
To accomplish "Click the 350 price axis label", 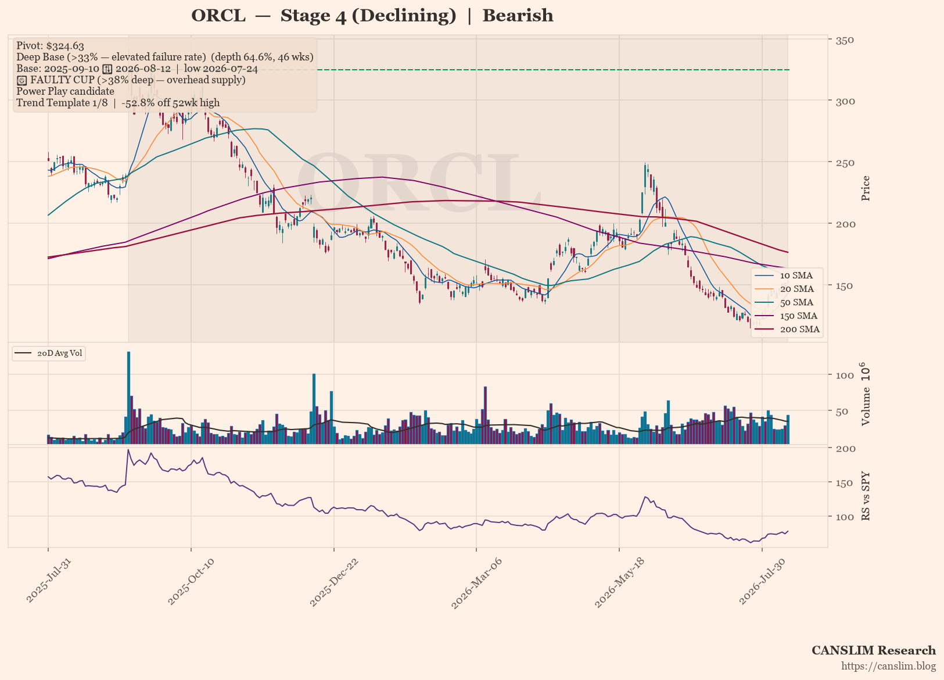I will coord(845,40).
